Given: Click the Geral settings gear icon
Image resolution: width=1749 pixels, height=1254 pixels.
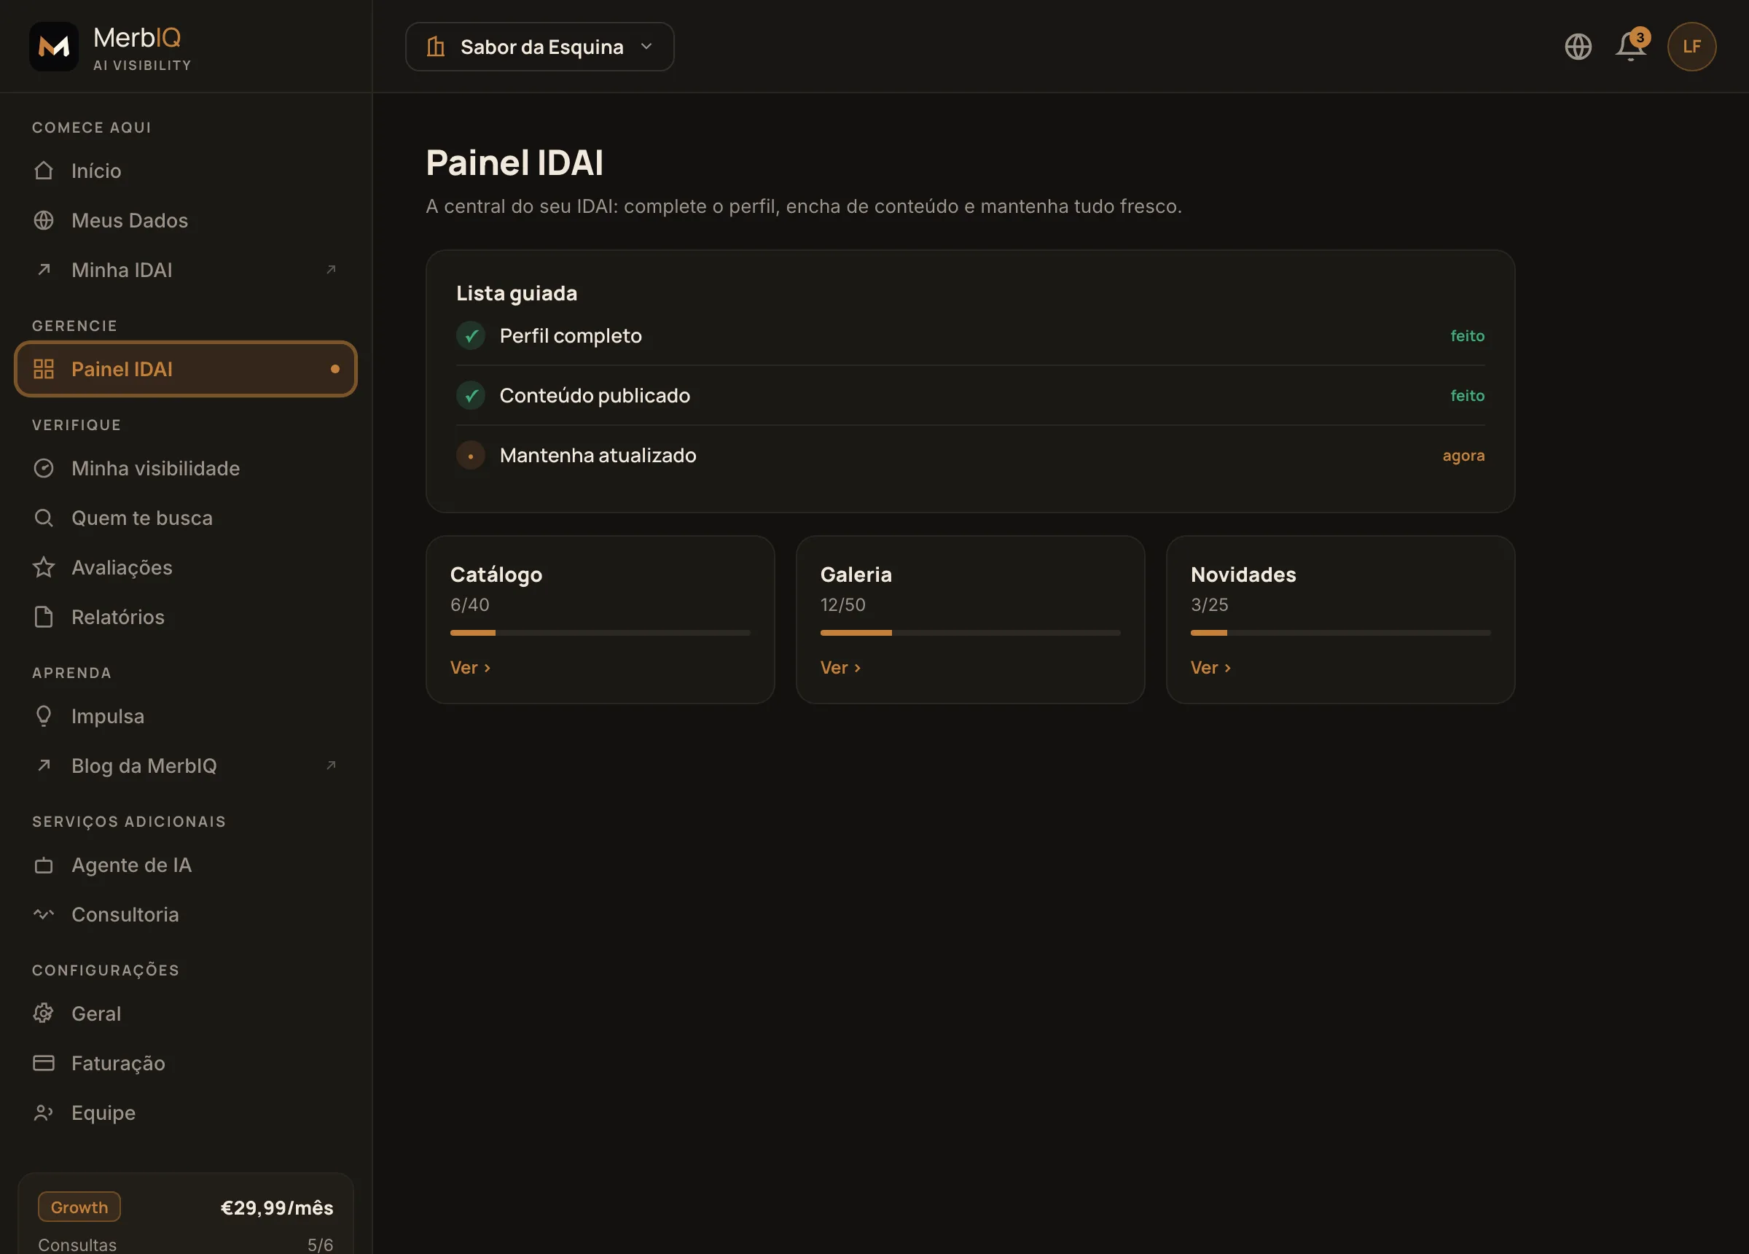Looking at the screenshot, I should 44,1013.
